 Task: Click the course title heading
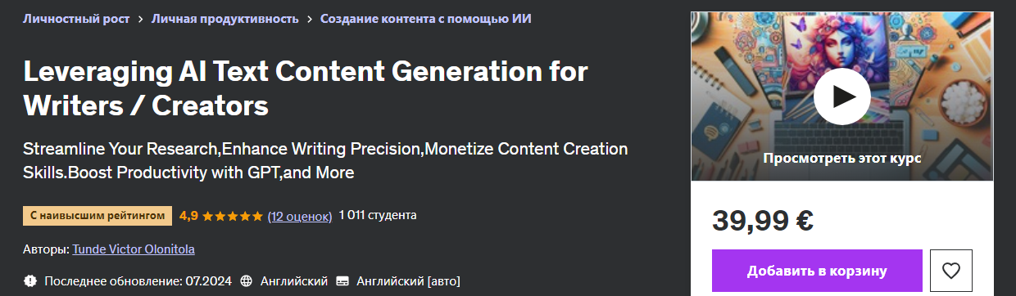[306, 88]
